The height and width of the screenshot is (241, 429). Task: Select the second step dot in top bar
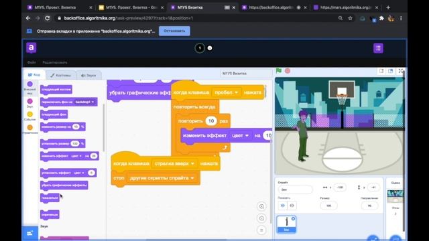[x=210, y=48]
